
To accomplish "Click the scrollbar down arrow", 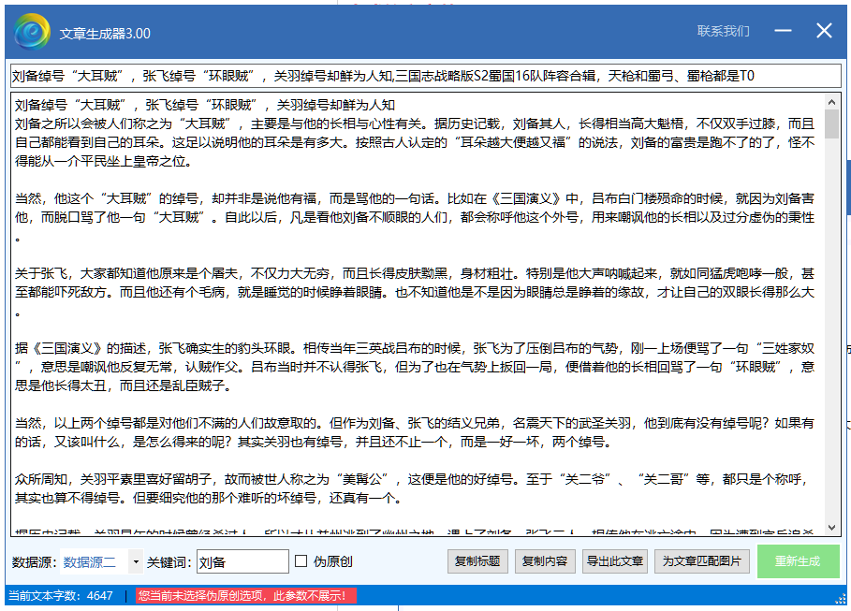I will tap(831, 528).
